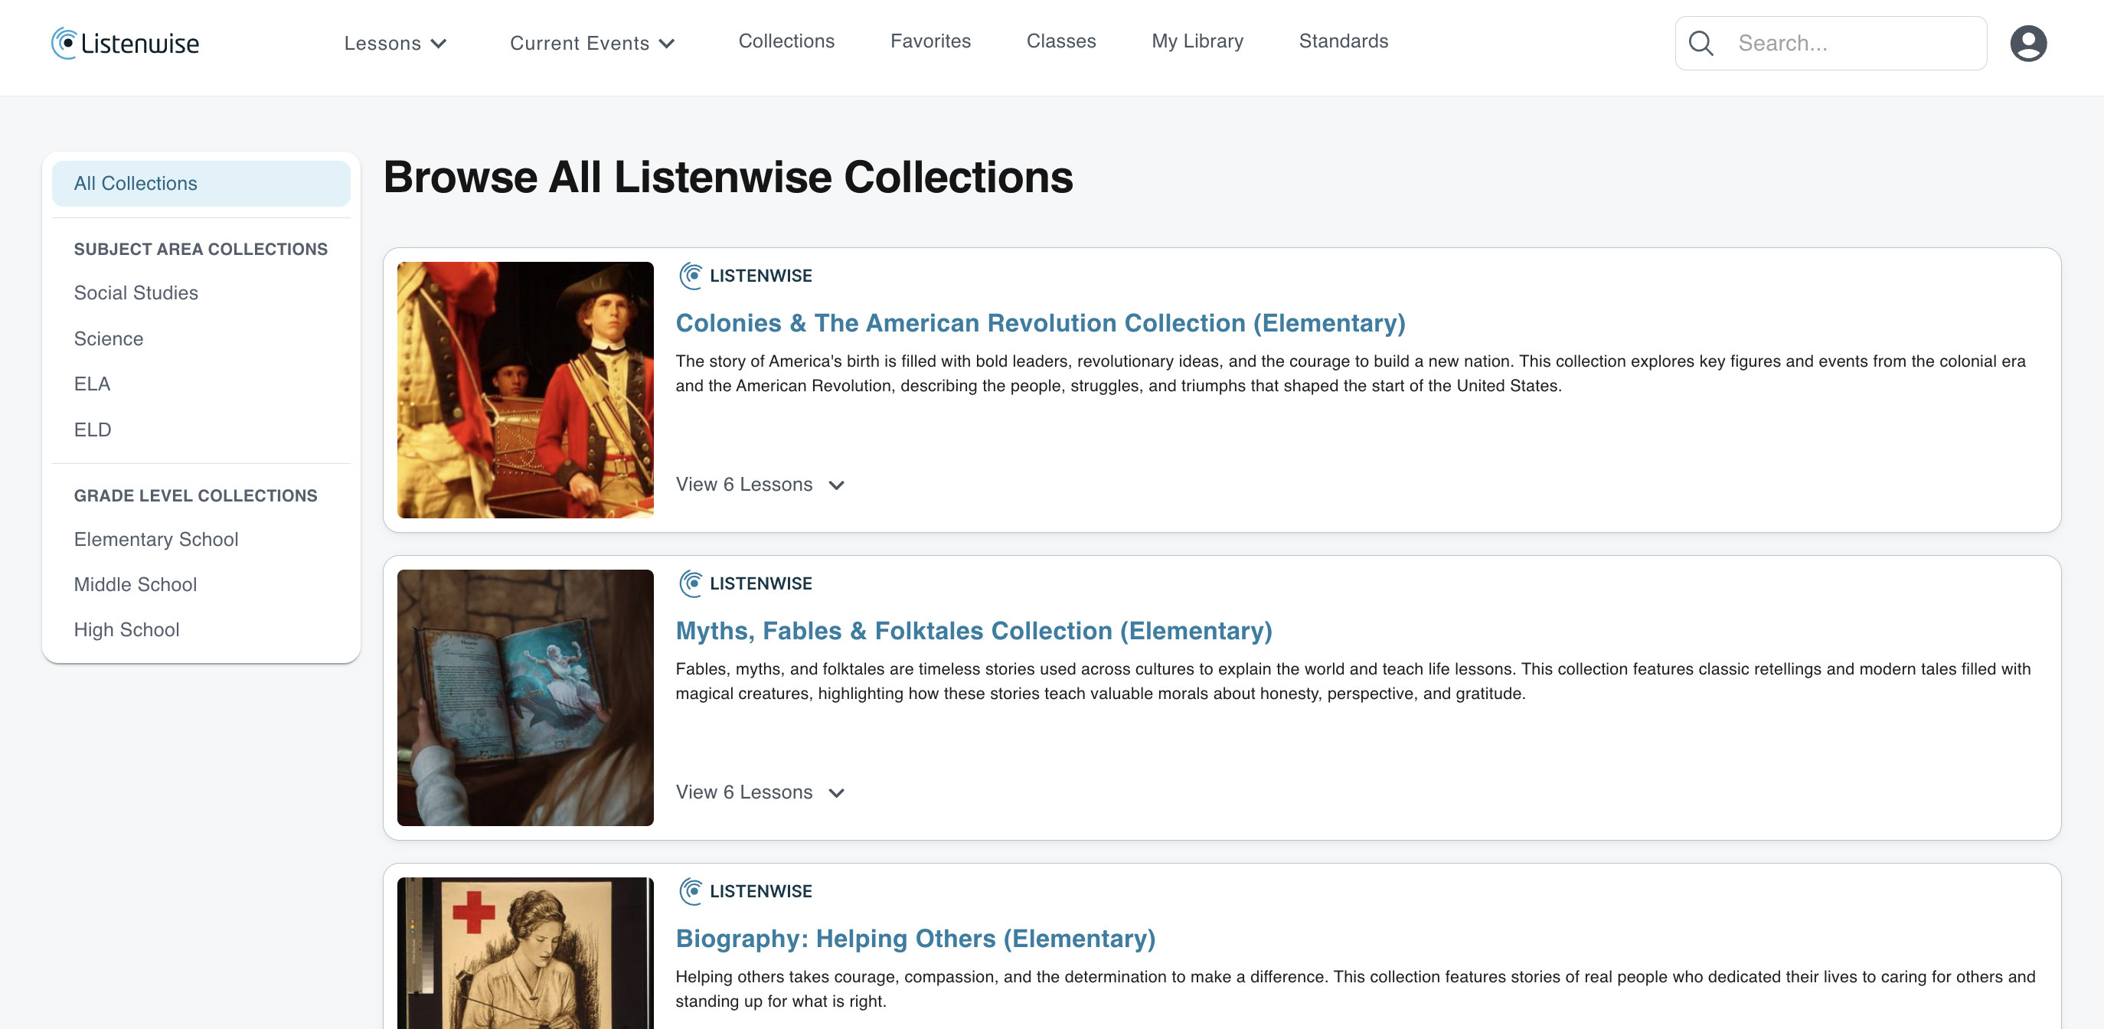Open the My Library page
This screenshot has height=1029, width=2104.
pyautogui.click(x=1197, y=41)
